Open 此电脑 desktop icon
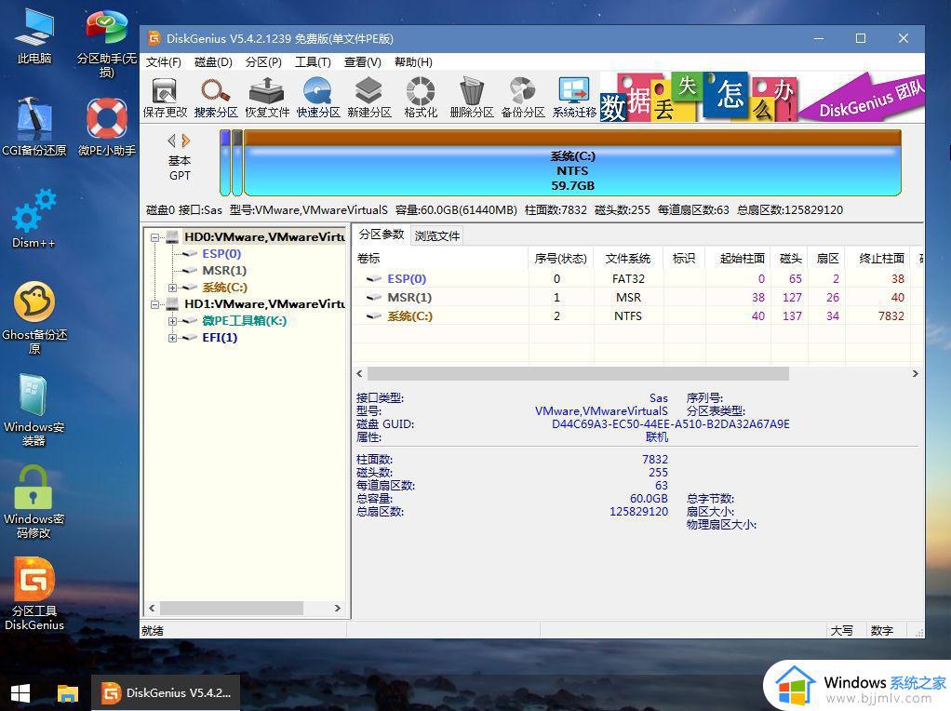This screenshot has width=951, height=711. 34,36
